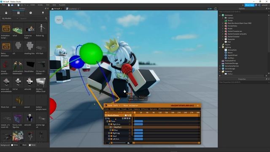Open the HOME ribbon tab

coord(32,5)
